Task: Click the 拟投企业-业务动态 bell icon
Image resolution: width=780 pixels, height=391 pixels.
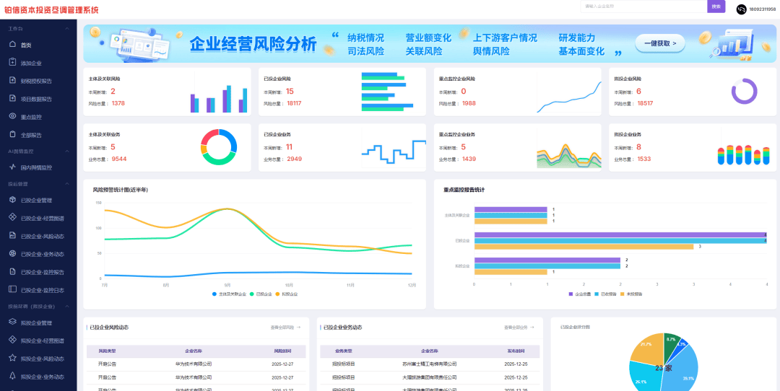Action: coord(12,376)
